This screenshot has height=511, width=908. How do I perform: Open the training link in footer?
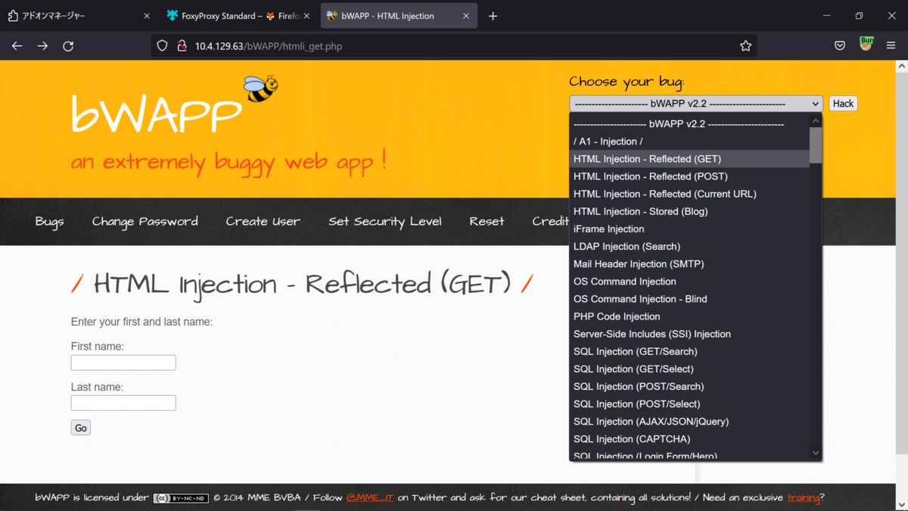(803, 497)
